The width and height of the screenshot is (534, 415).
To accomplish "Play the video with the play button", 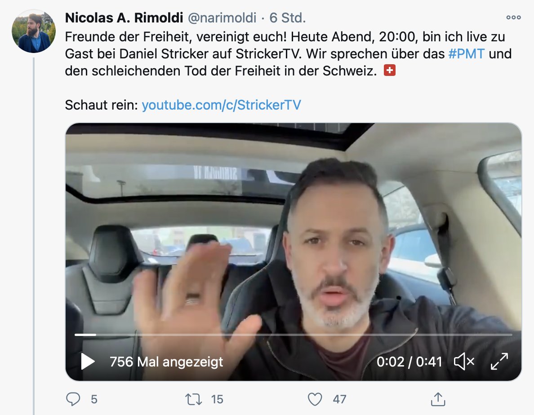I will click(x=88, y=361).
